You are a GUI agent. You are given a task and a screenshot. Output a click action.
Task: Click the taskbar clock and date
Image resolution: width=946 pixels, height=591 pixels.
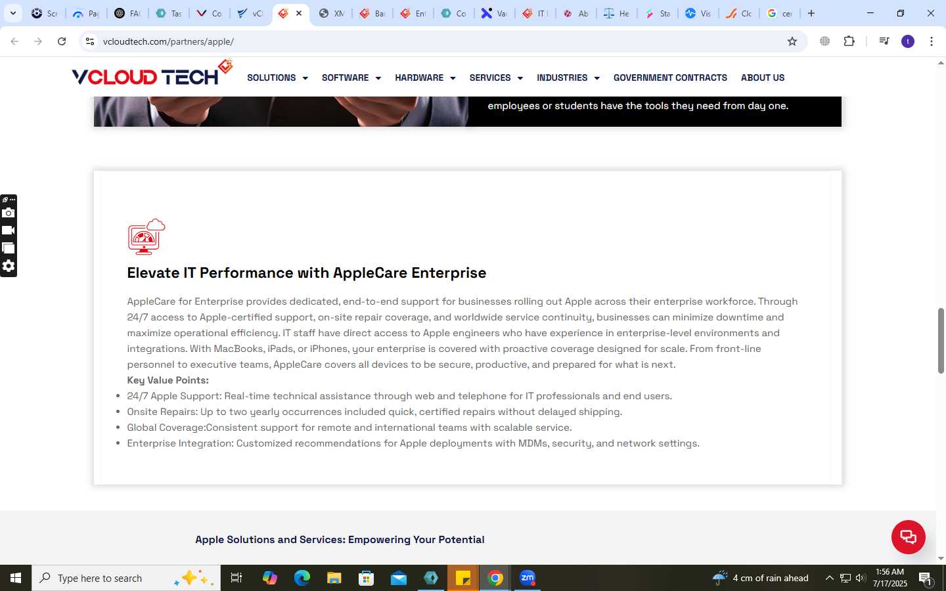click(890, 578)
